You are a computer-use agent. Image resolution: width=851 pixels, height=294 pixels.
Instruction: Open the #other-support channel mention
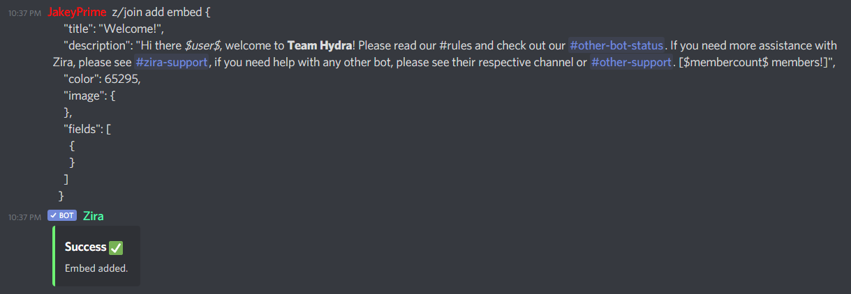(631, 62)
